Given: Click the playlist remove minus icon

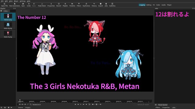Looking at the screenshot, I should 11,107.
